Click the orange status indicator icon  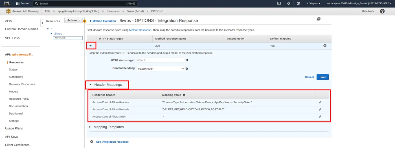(x=84, y=21)
